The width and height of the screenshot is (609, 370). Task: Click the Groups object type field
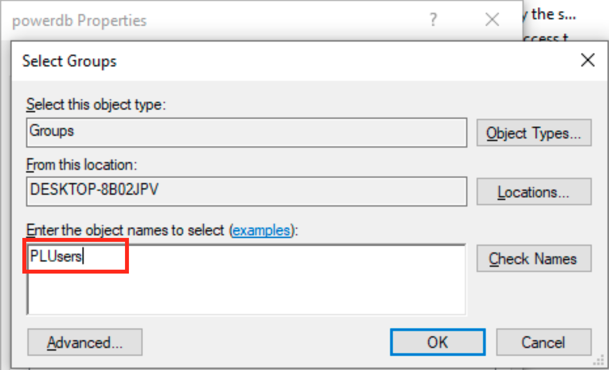click(246, 132)
